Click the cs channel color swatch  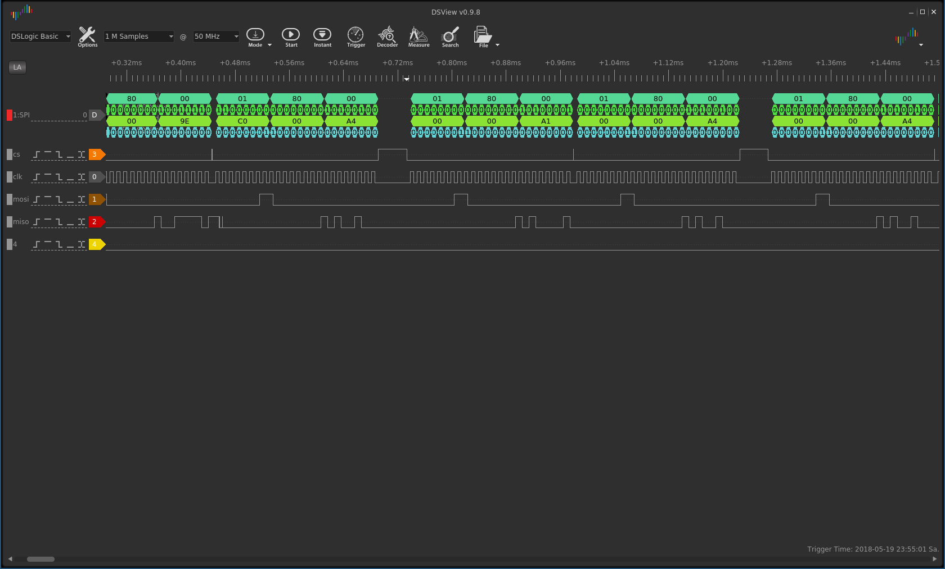[9, 154]
